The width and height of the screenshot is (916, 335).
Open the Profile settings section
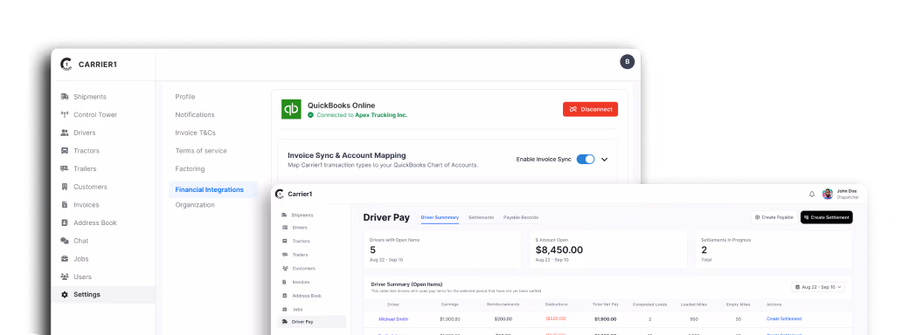185,97
